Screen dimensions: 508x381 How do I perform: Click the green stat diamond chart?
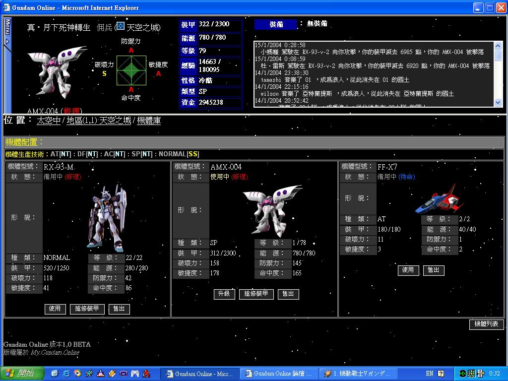(x=131, y=70)
